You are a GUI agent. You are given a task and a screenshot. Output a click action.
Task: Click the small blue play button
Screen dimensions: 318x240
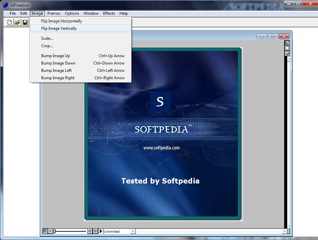pyautogui.click(x=51, y=231)
